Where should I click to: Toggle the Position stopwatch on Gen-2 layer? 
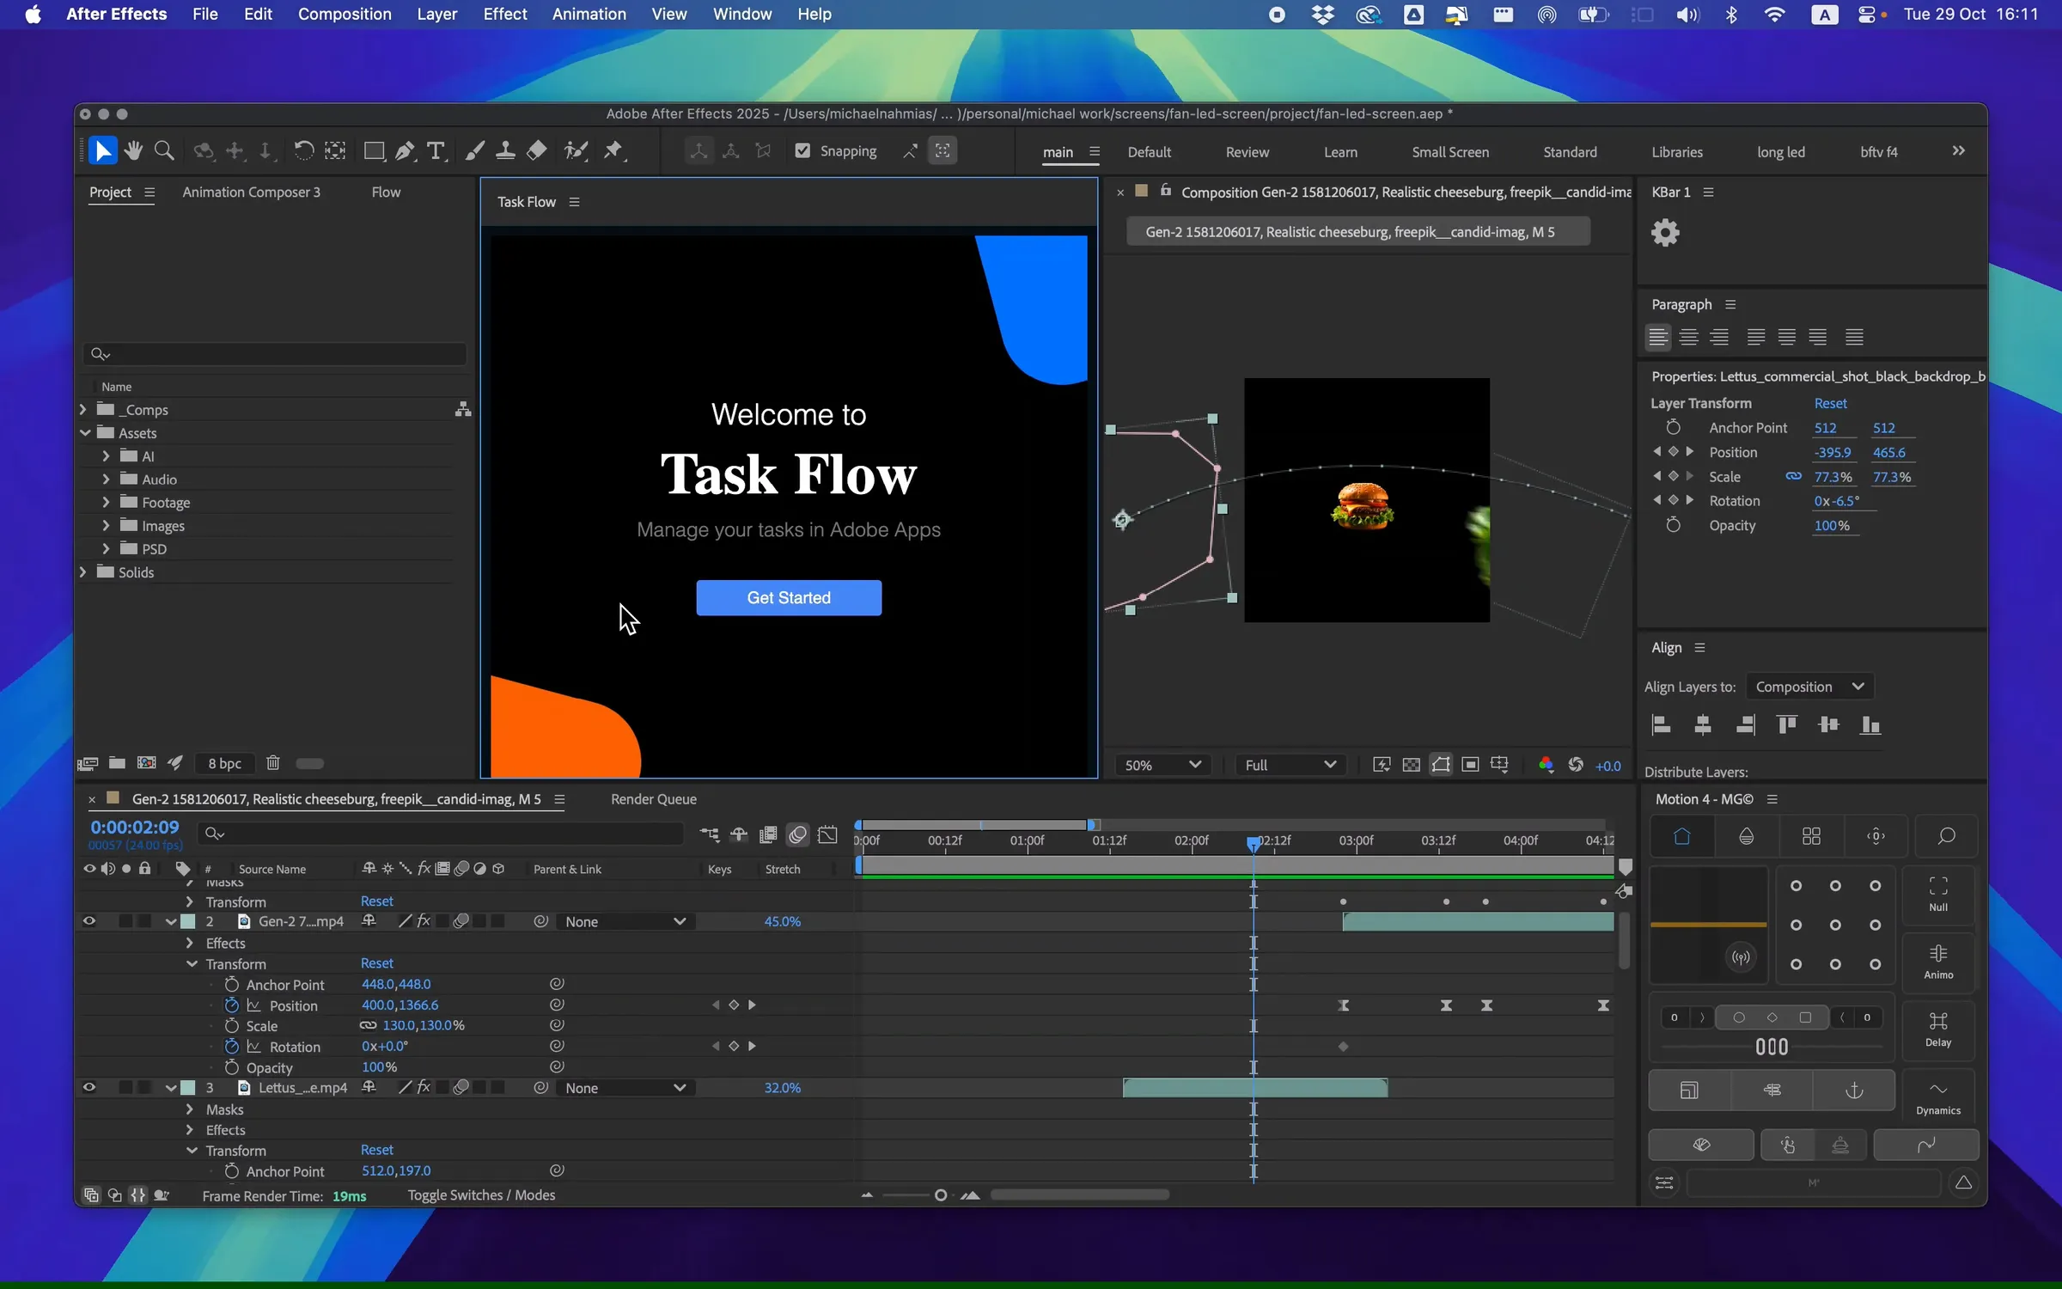click(231, 1005)
